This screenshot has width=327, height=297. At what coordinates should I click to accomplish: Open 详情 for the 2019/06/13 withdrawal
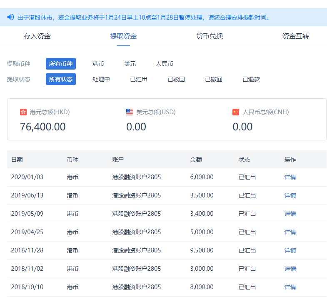click(290, 195)
